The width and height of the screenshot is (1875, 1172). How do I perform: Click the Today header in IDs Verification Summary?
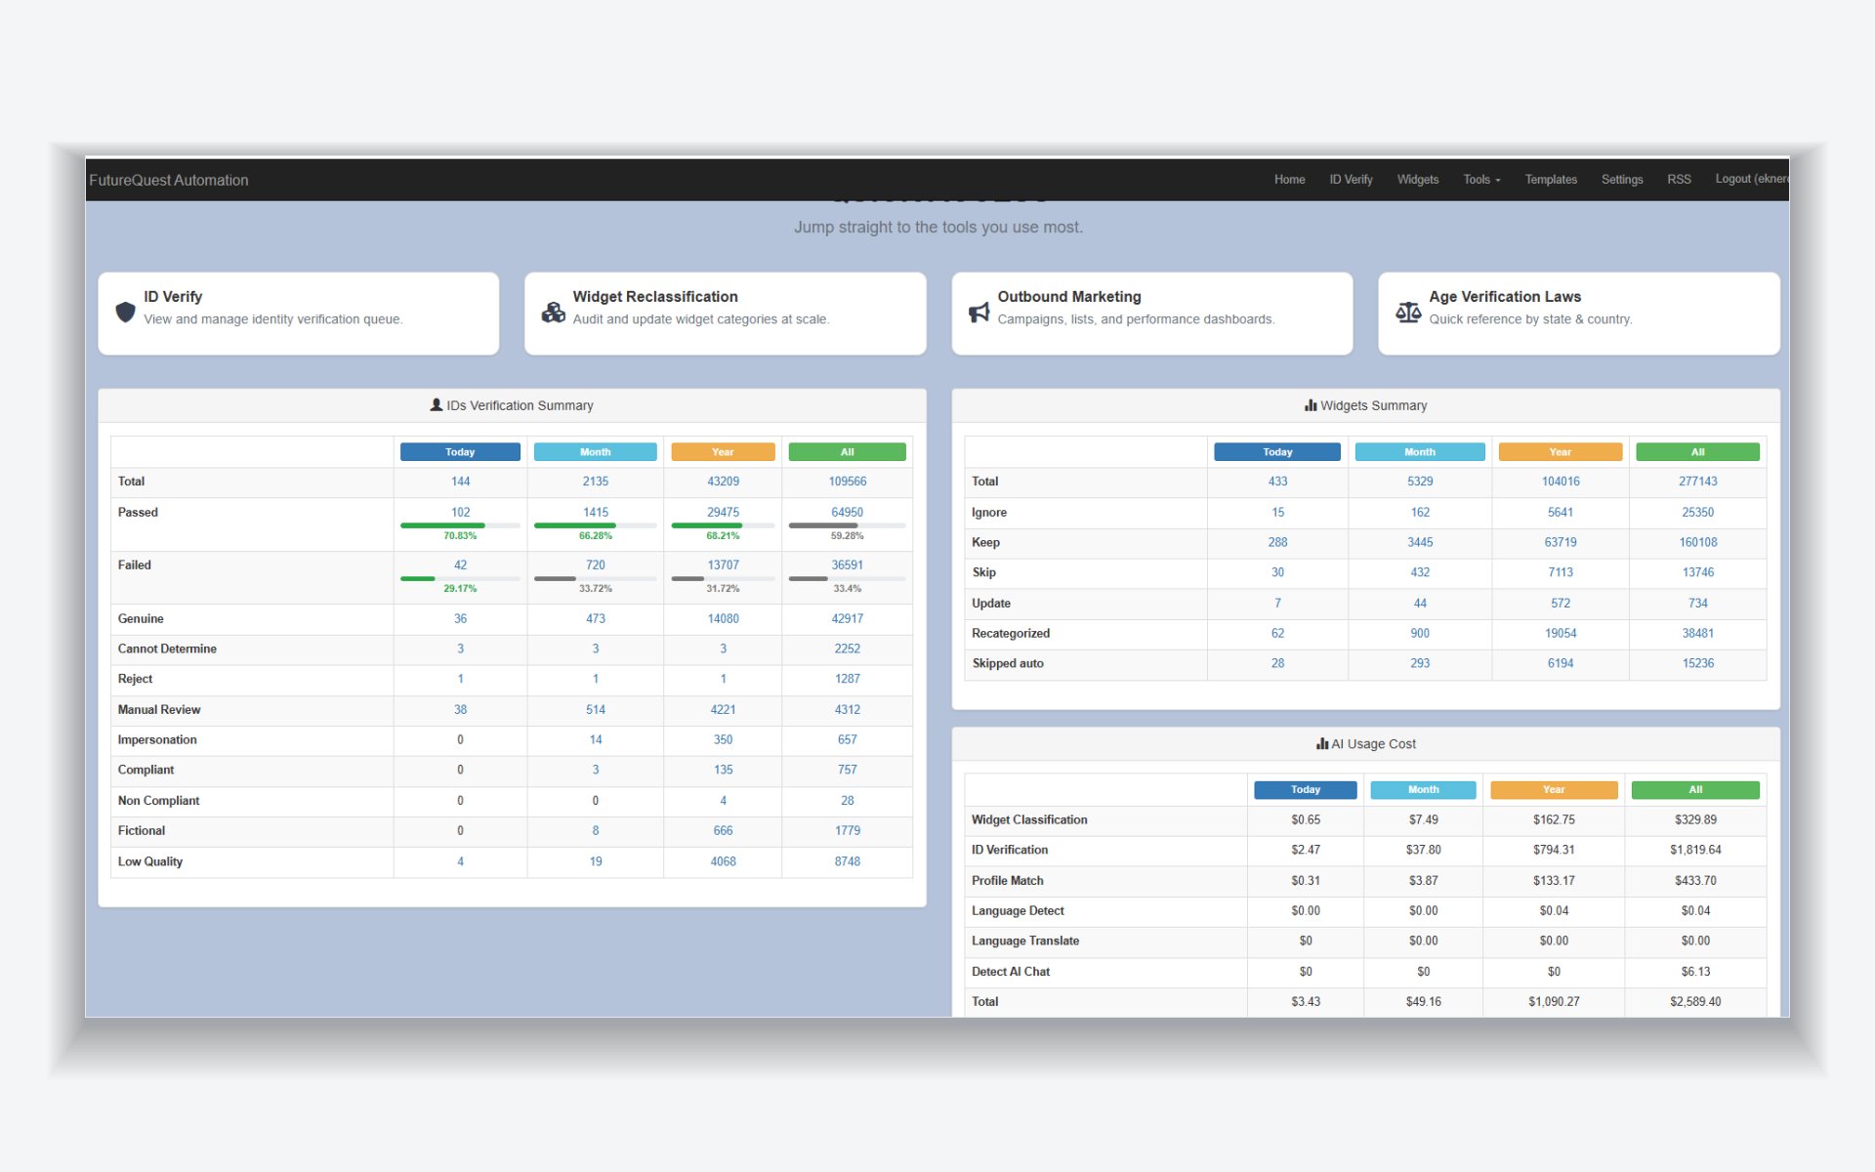click(x=460, y=452)
